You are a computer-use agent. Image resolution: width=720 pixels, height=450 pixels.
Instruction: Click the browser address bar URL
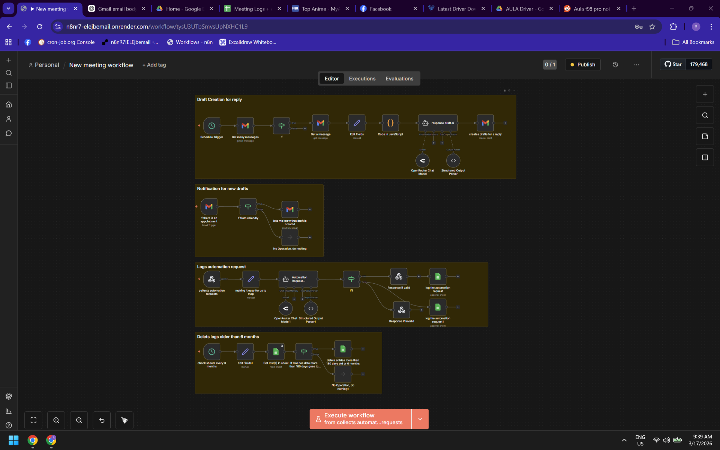pyautogui.click(x=157, y=27)
